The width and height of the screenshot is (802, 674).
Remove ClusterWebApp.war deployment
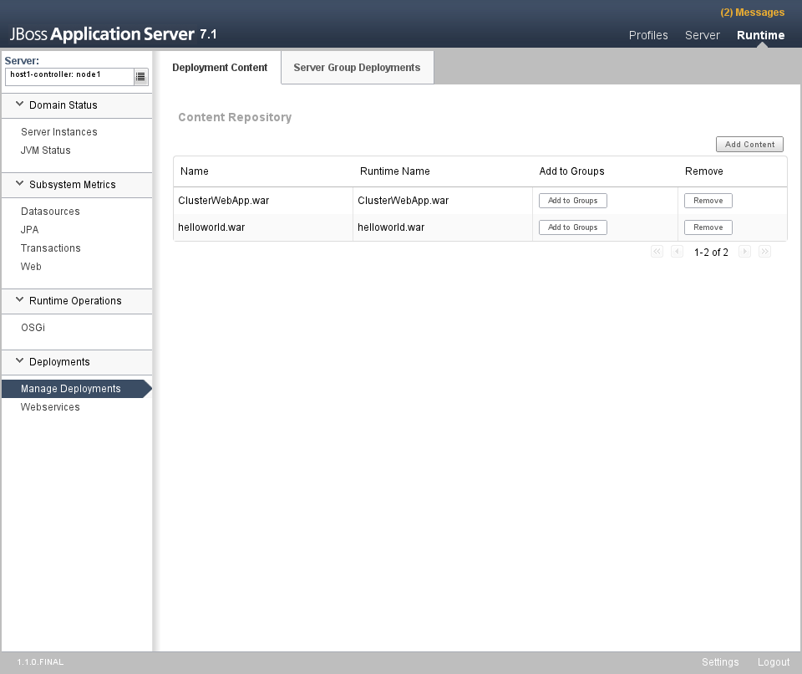coord(708,201)
